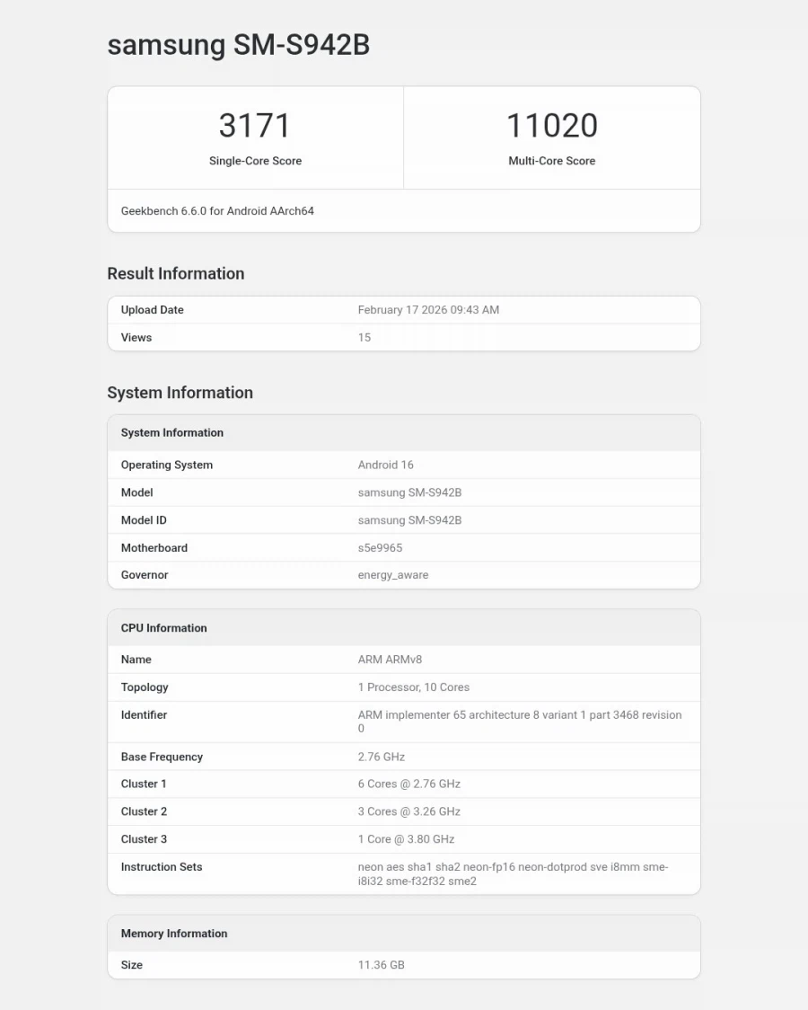Click the CPU Information table header
The width and height of the screenshot is (808, 1010).
(x=163, y=628)
